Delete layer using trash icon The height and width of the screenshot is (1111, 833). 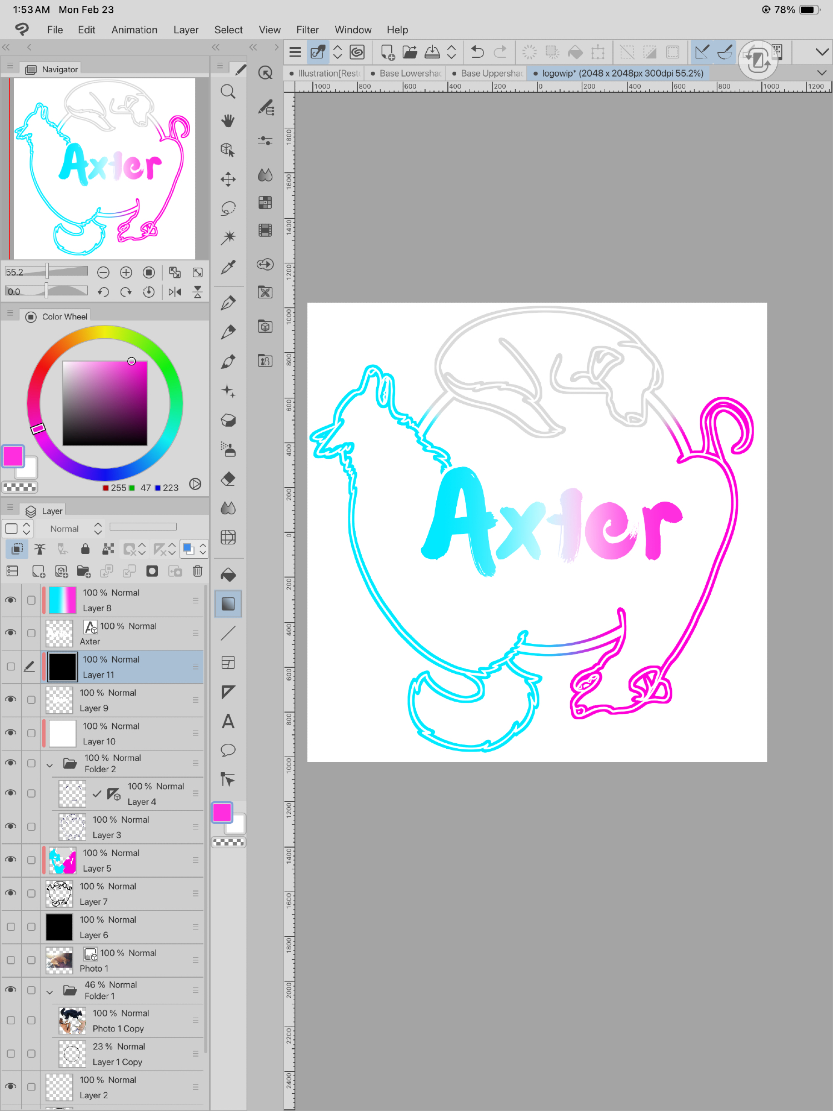point(197,571)
